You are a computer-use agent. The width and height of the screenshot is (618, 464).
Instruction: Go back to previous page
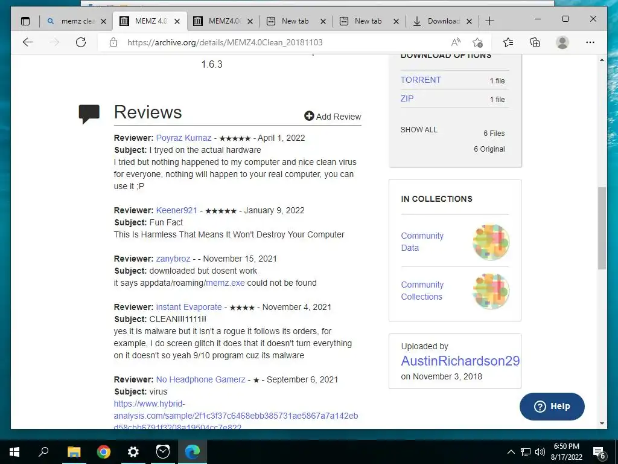[x=28, y=42]
